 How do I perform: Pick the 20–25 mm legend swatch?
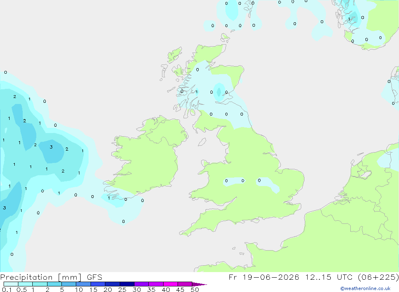pos(113,284)
